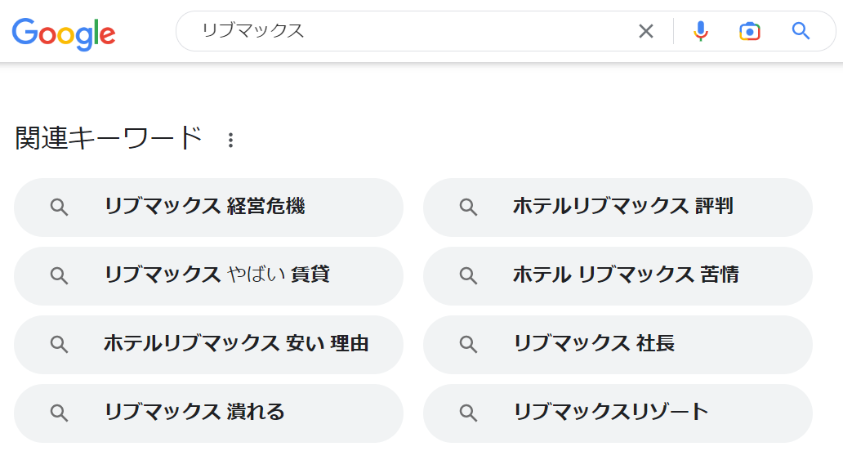843x451 pixels.
Task: Search related term リブマックス 社長
Action: point(594,344)
